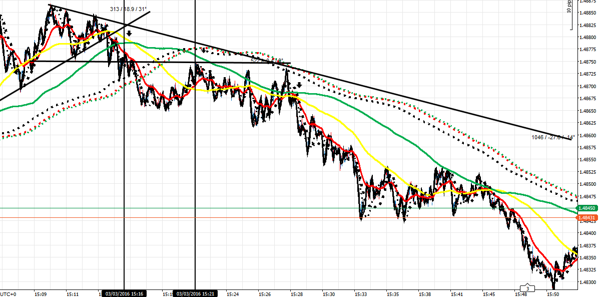The height and width of the screenshot is (297, 600).
Task: Select the orange 1.48431 price tag on axis
Action: pos(586,216)
